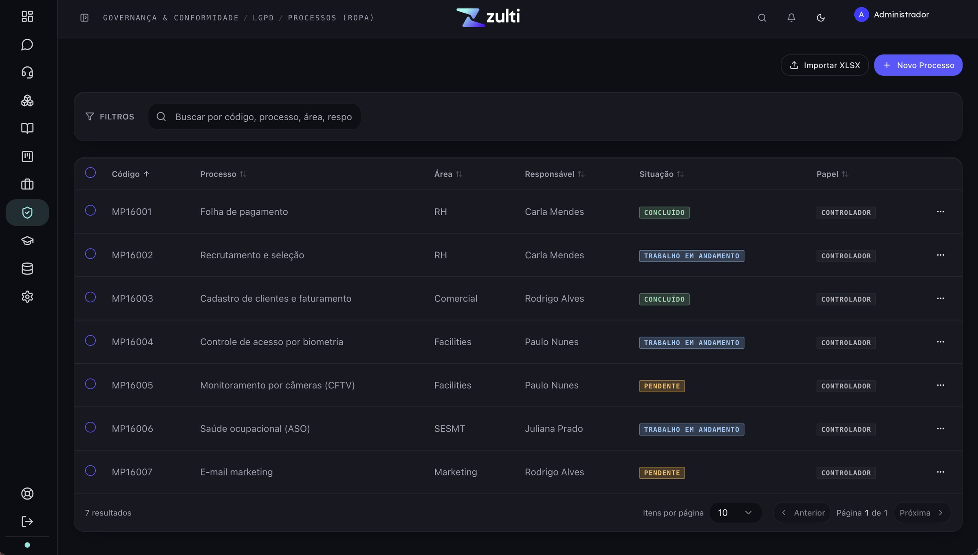Click the Novo Processo button
This screenshot has width=978, height=555.
919,65
